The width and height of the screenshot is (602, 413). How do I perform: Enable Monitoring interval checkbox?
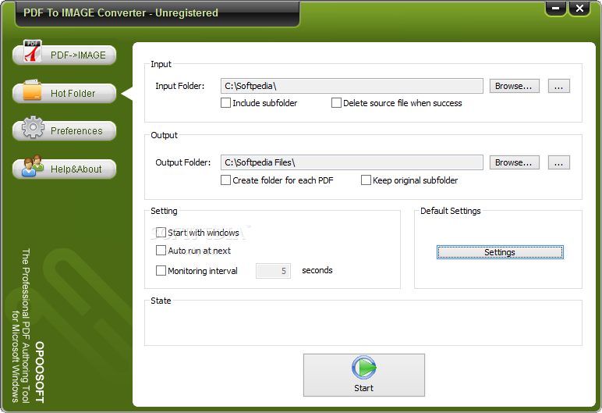(x=161, y=271)
